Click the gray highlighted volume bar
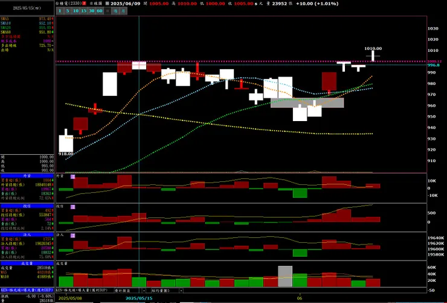 click(285, 276)
